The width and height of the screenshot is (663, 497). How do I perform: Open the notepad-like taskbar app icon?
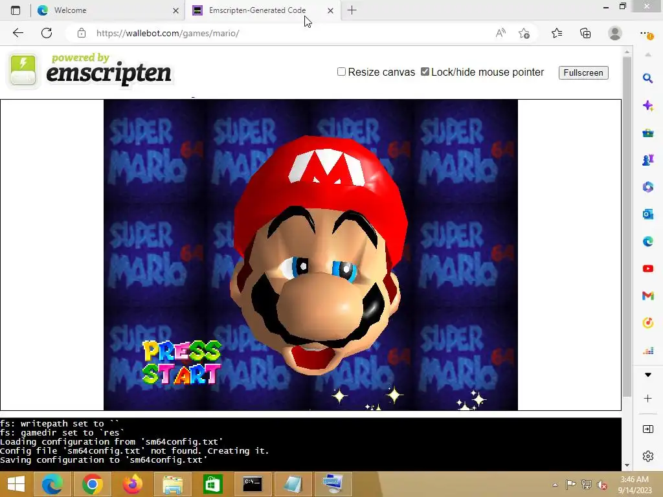[x=293, y=484]
